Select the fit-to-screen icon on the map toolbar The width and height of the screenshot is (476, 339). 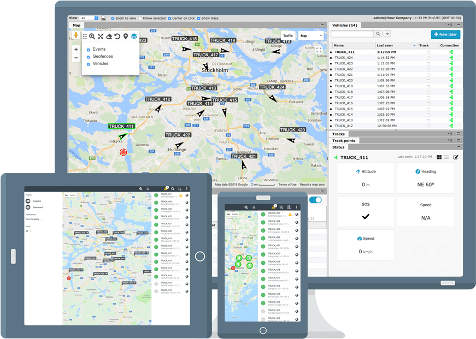(x=101, y=36)
